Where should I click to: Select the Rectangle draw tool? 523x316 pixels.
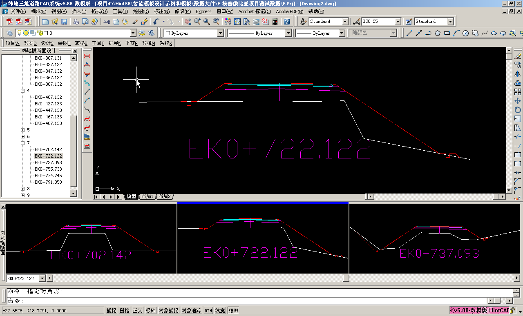447,33
